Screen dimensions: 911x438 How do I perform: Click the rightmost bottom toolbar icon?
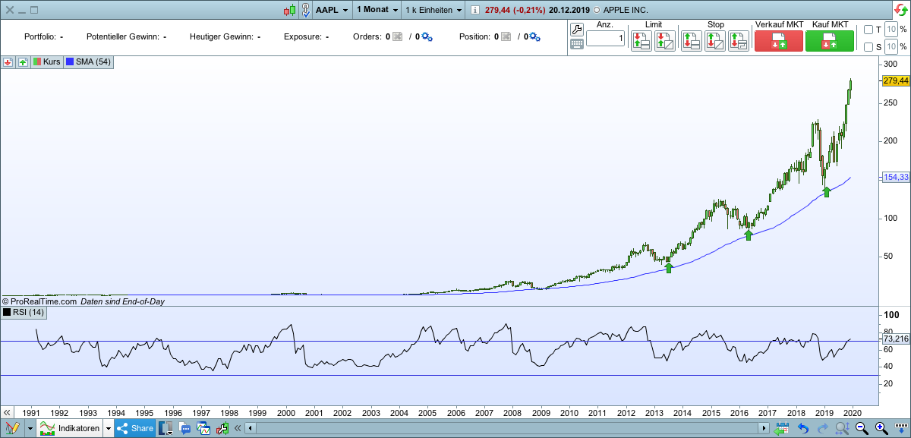901,428
